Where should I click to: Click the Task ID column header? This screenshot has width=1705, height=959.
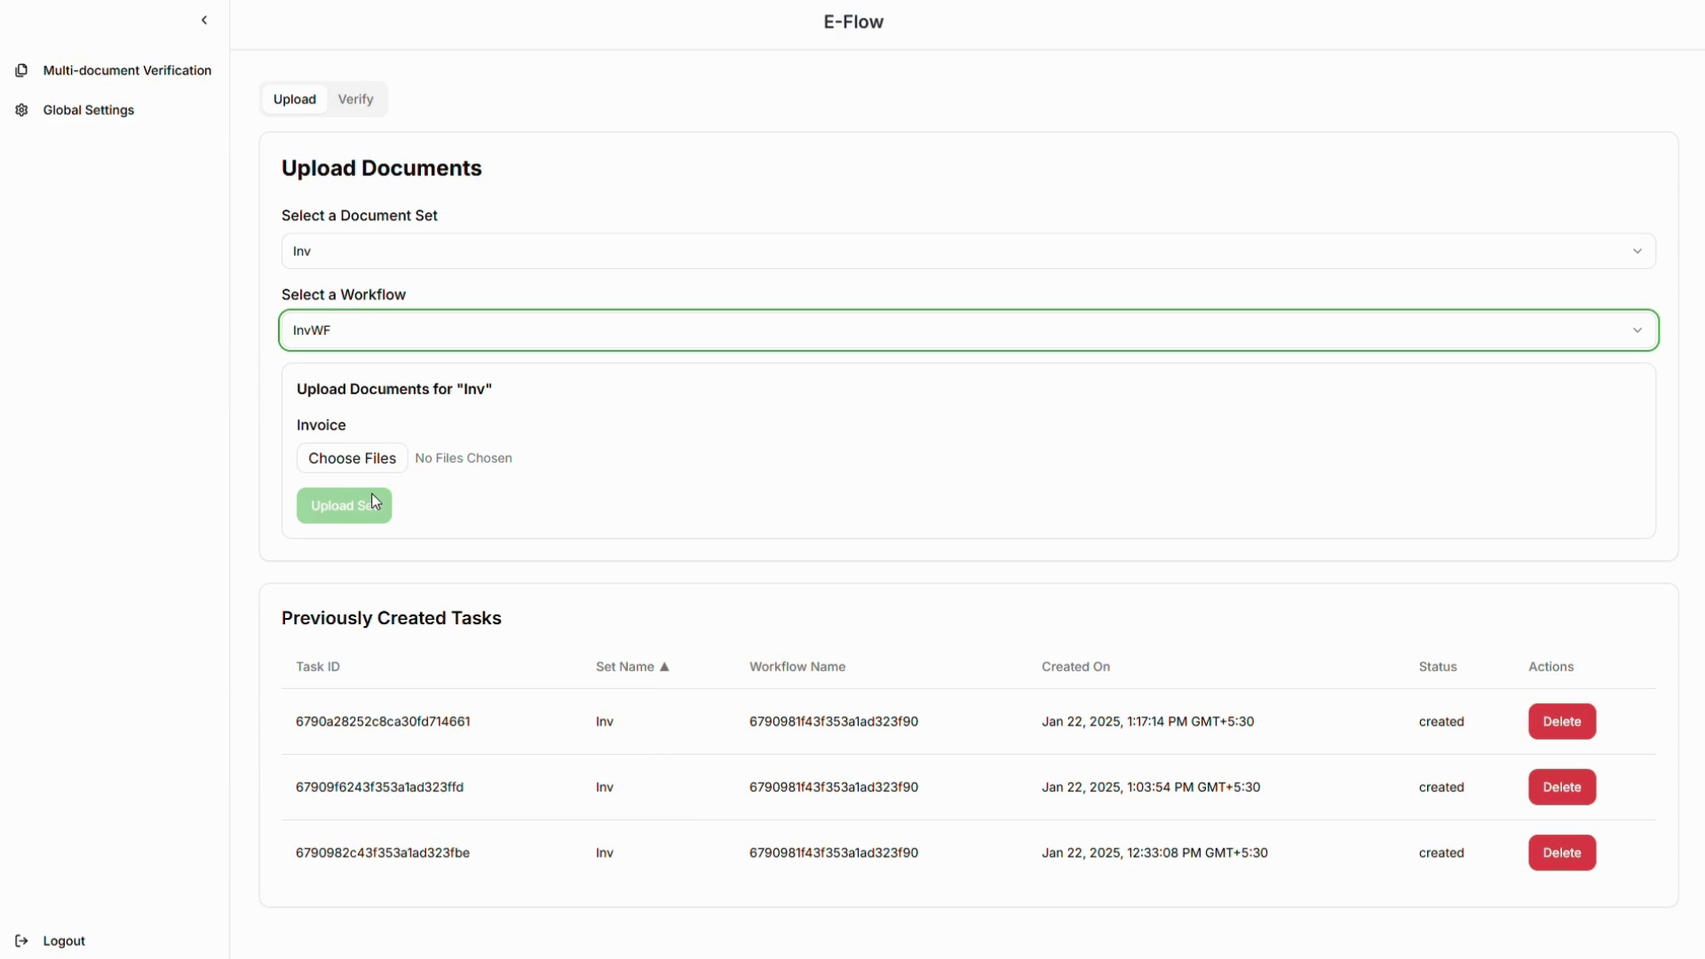pyautogui.click(x=318, y=667)
